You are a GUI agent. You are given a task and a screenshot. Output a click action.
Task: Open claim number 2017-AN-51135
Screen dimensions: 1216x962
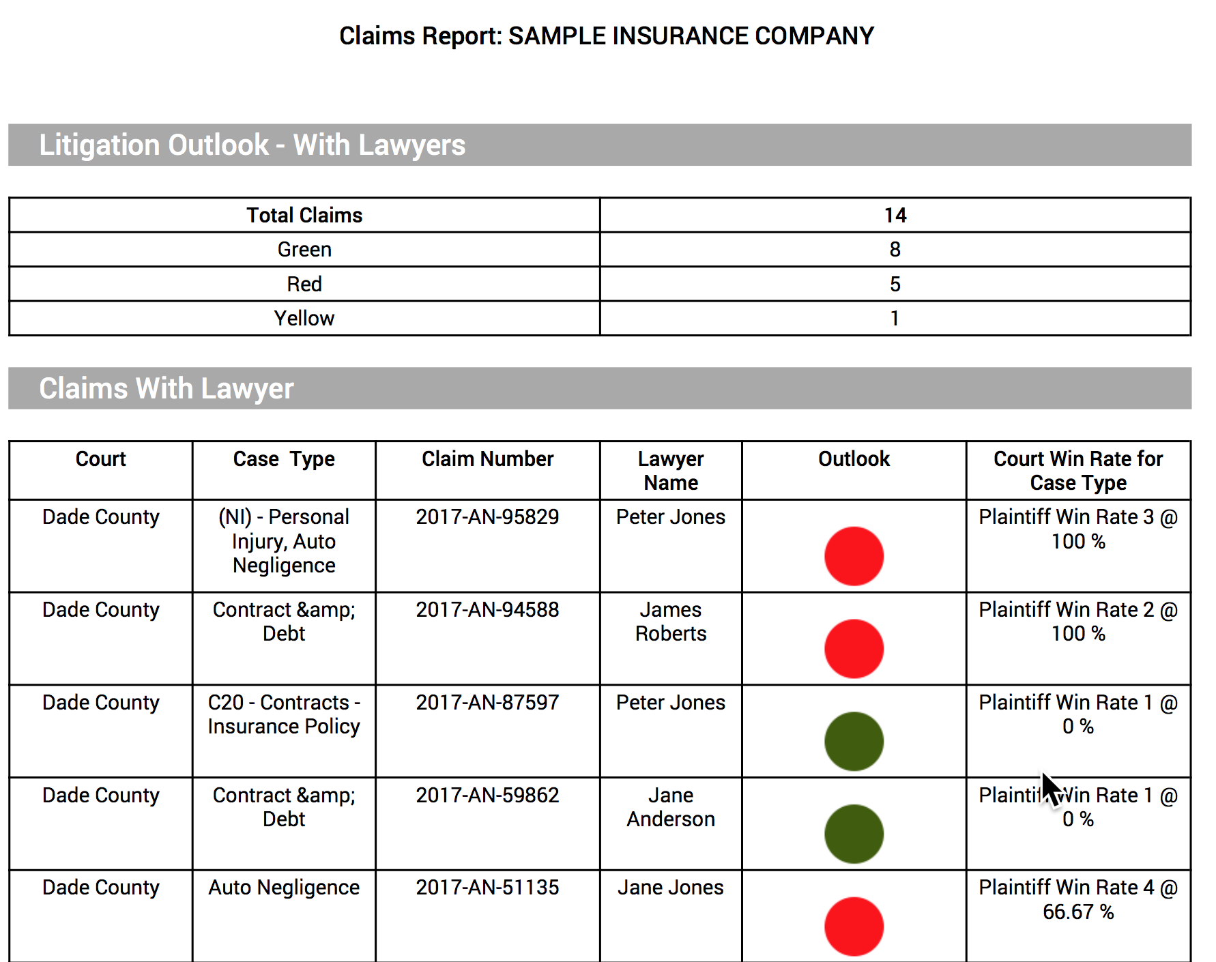487,887
